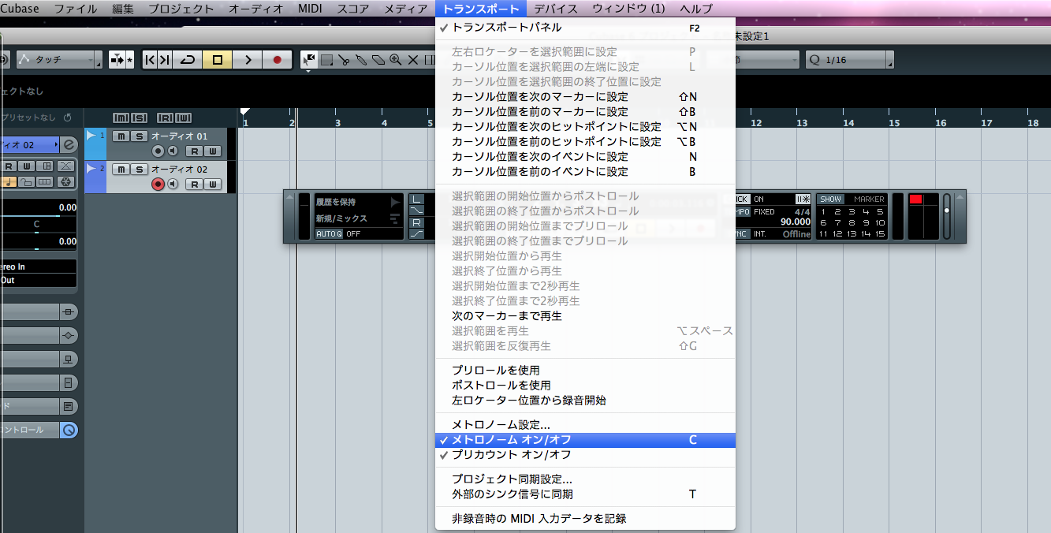Open the デバイス menu
Viewport: 1051px width, 533px height.
(556, 9)
